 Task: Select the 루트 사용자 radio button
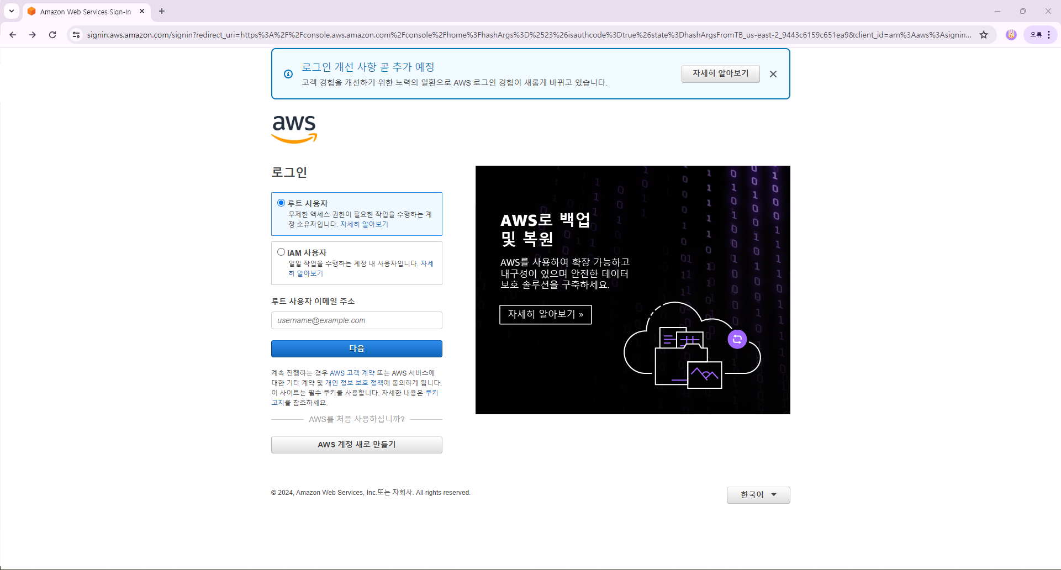(x=281, y=203)
